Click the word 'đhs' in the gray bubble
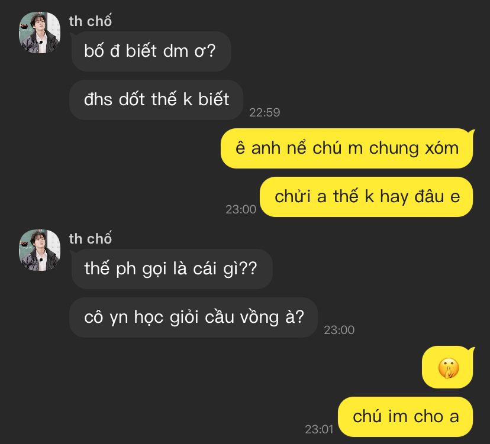 click(x=98, y=99)
